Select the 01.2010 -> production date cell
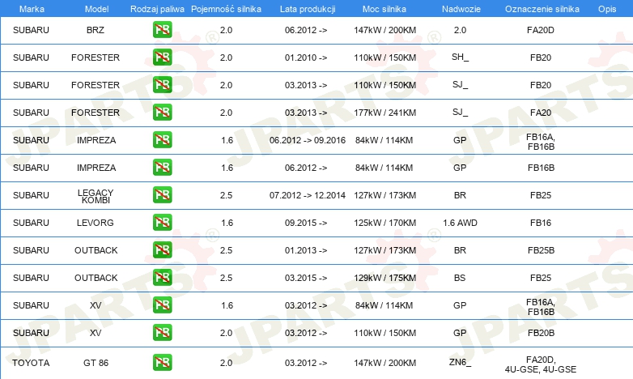 point(306,57)
